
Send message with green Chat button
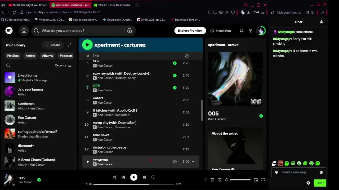[x=320, y=183]
